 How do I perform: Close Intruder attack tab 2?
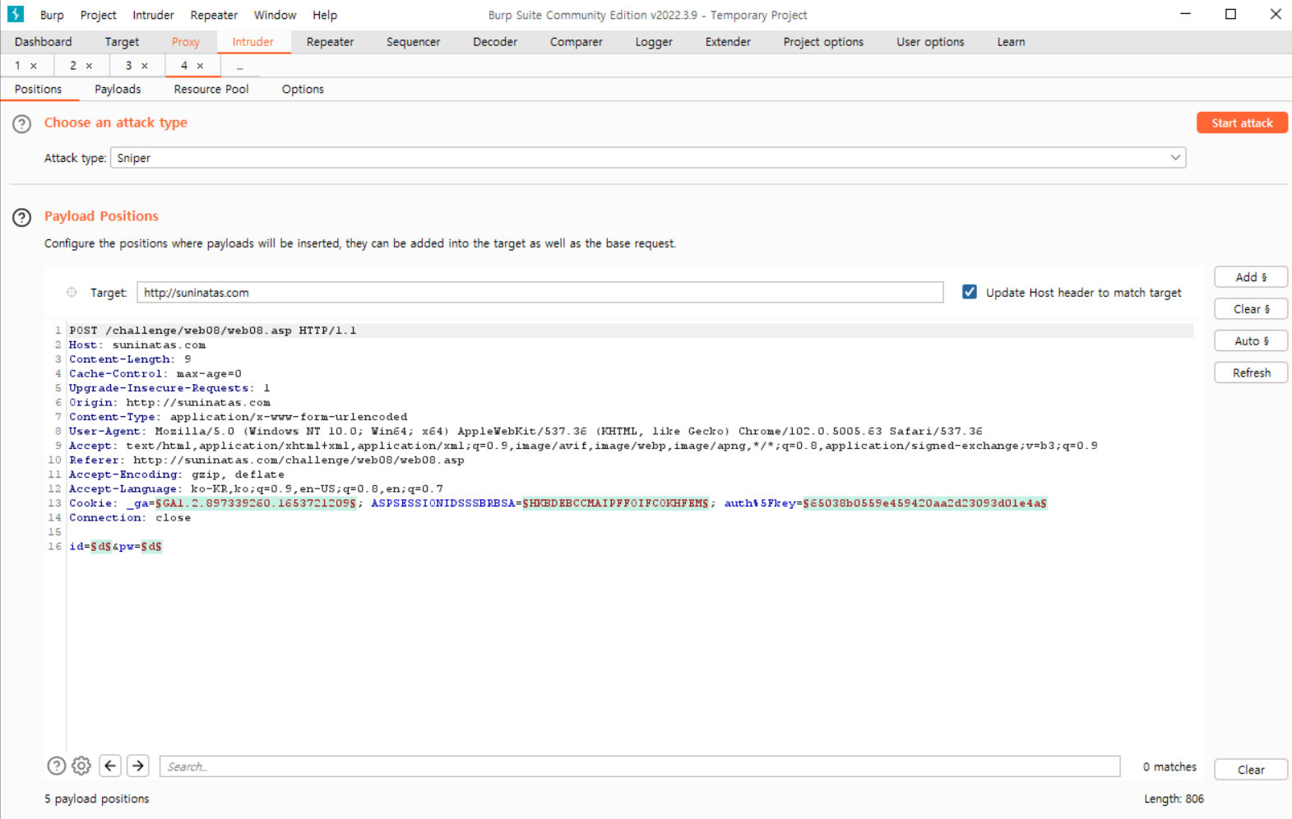pyautogui.click(x=89, y=66)
